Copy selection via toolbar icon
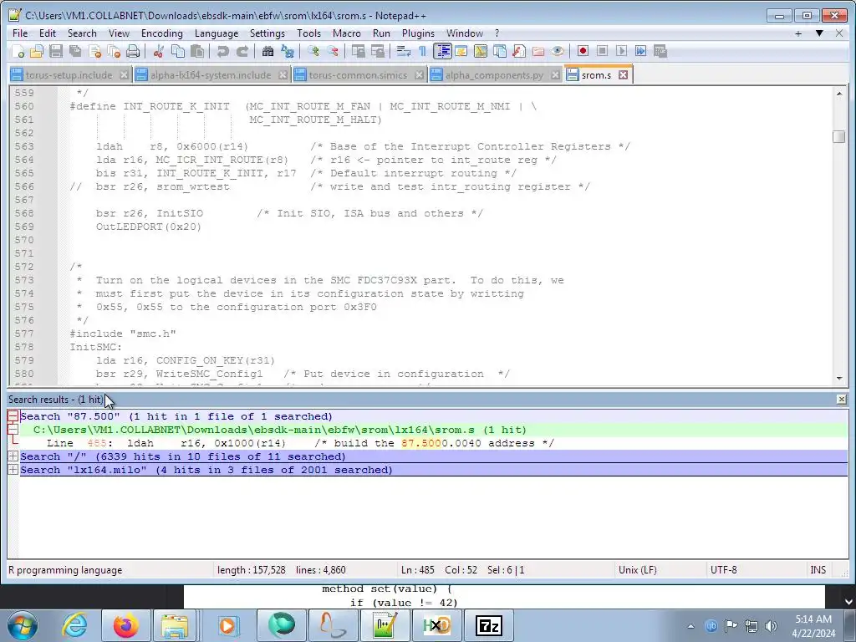 coord(178,51)
